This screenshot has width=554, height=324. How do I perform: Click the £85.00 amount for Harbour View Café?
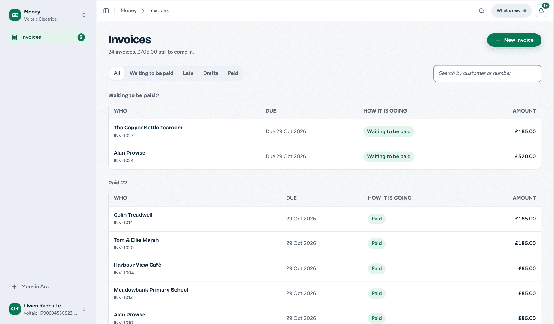point(527,269)
